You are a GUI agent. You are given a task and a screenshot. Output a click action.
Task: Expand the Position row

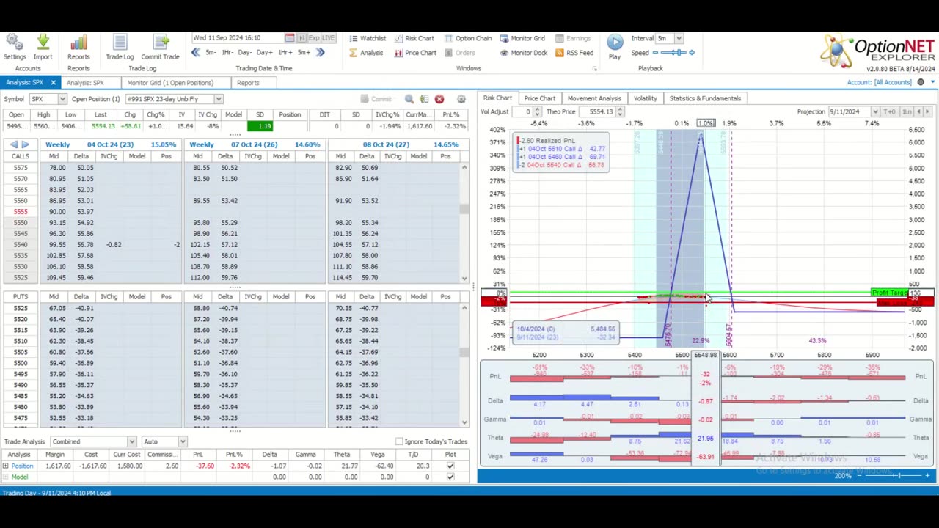coord(5,466)
